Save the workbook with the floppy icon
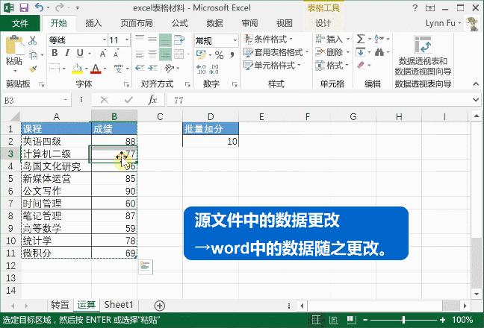The image size is (484, 328). (x=24, y=7)
